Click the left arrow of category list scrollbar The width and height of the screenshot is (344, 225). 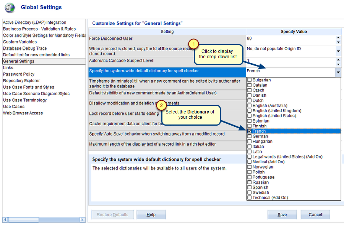[x=5, y=220]
